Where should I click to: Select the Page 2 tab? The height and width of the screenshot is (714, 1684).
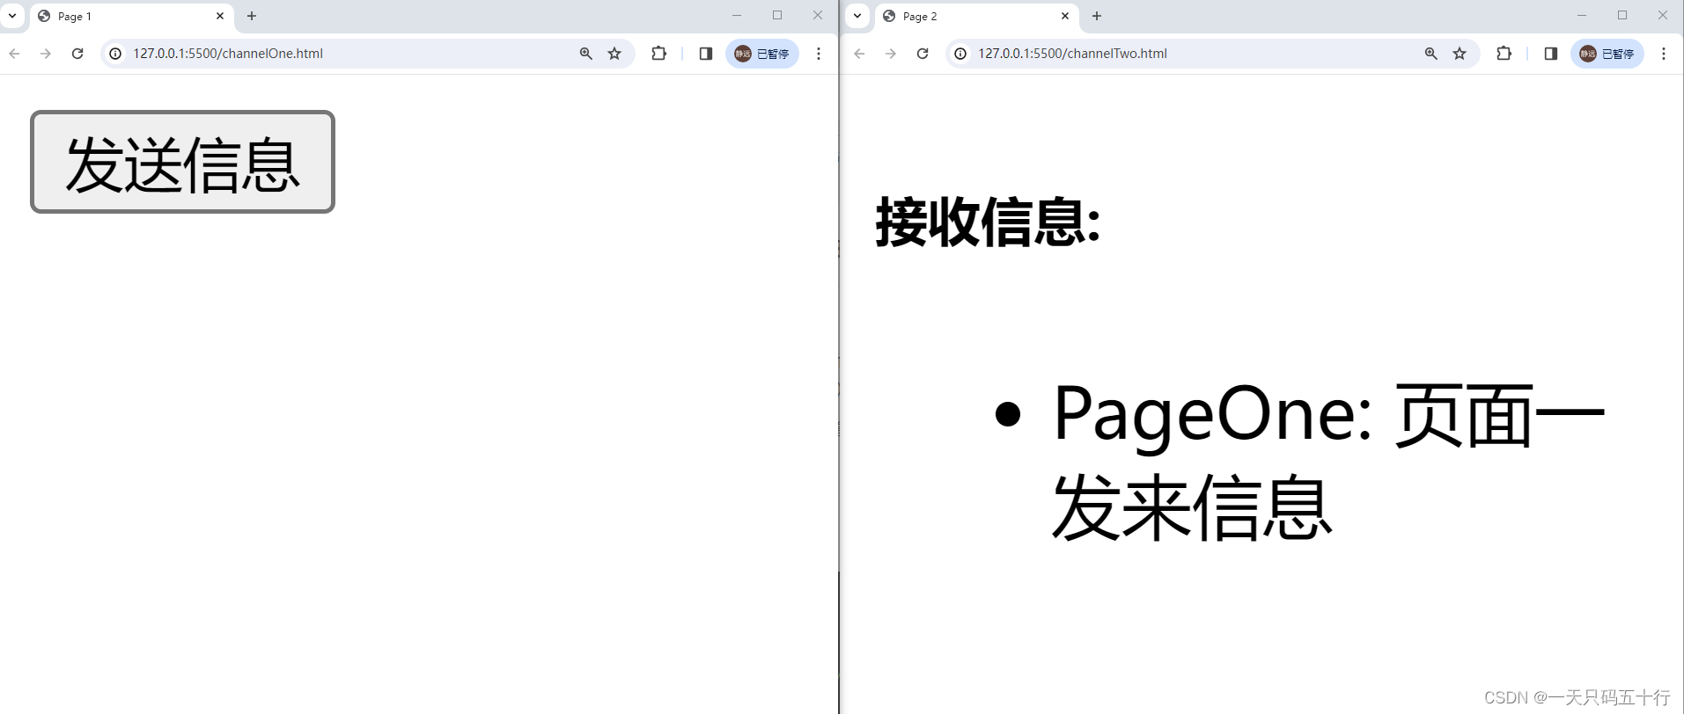coord(977,17)
